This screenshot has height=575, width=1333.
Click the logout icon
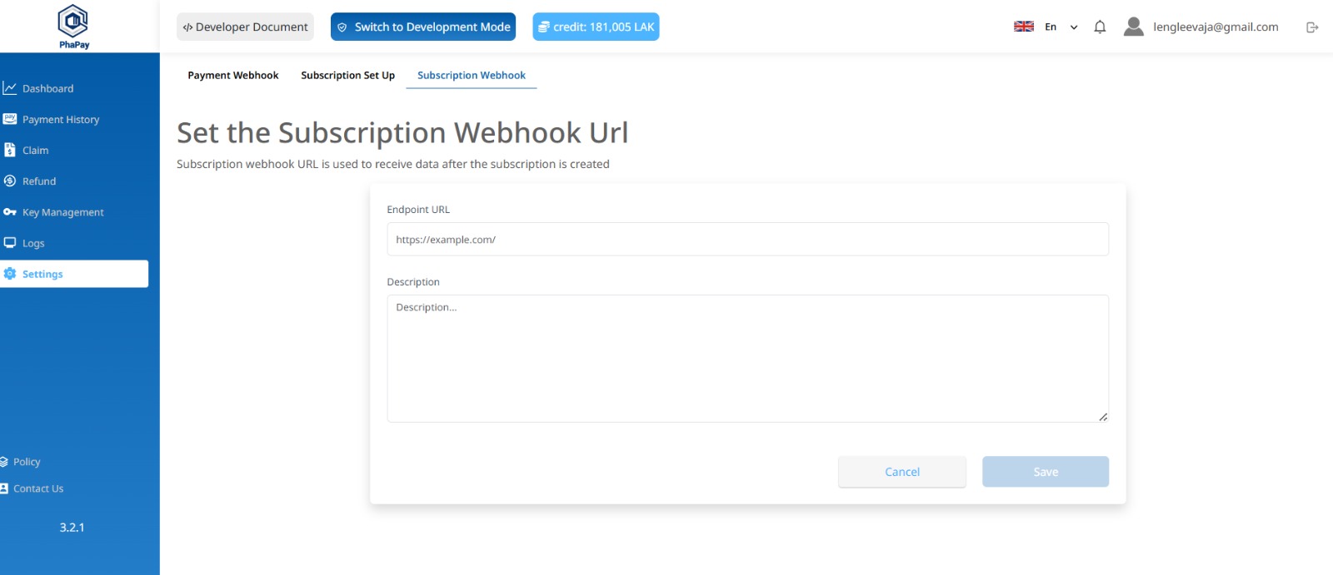(1312, 27)
